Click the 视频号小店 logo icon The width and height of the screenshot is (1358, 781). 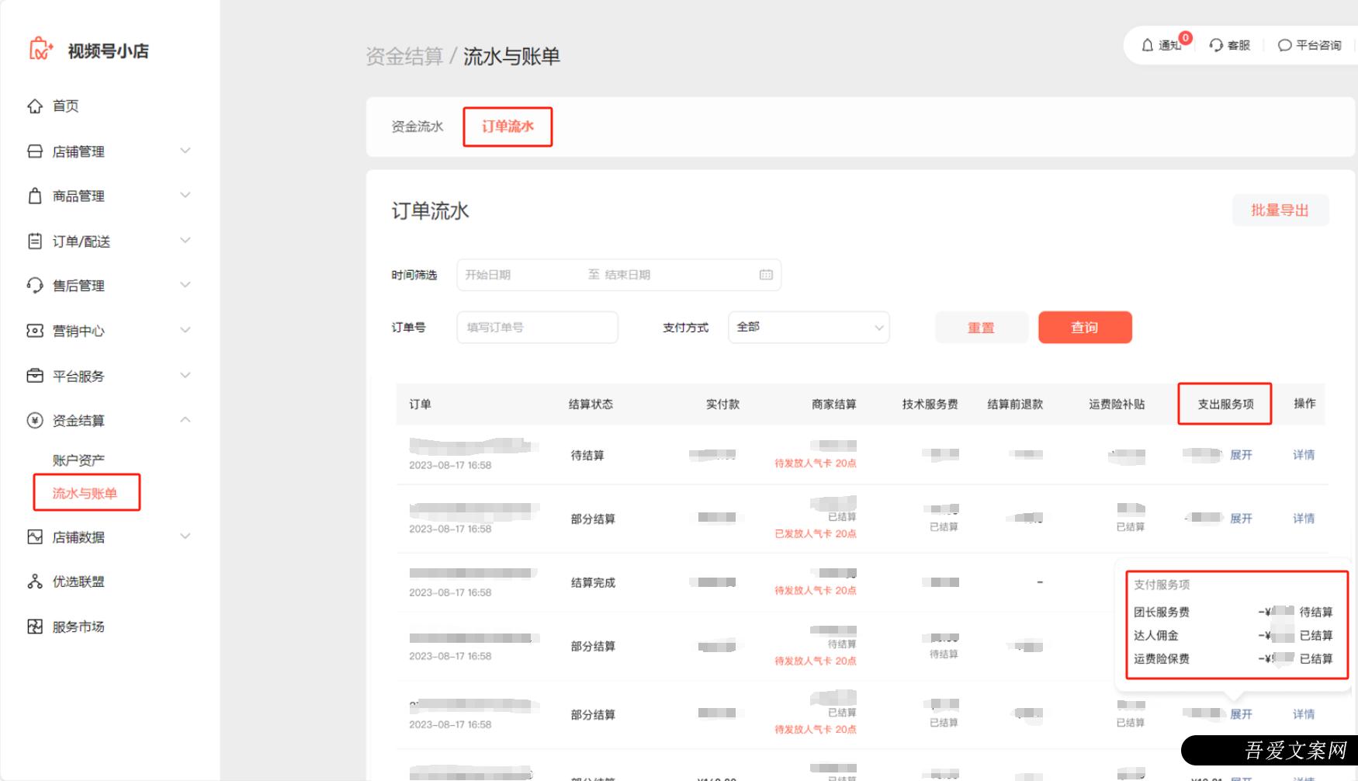point(40,49)
